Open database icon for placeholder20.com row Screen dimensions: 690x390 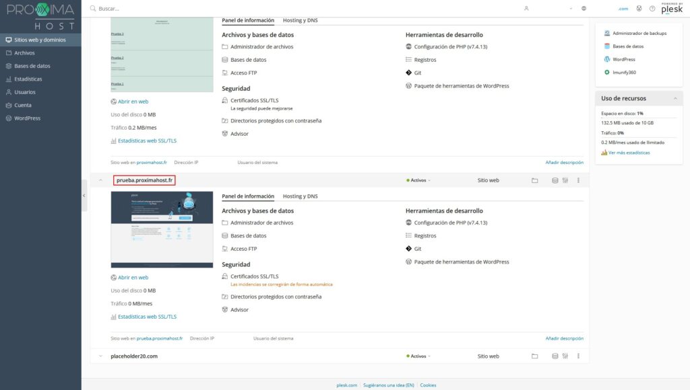(555, 356)
